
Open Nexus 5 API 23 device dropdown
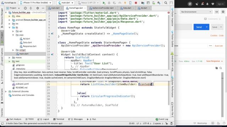pyautogui.click(x=88, y=3)
